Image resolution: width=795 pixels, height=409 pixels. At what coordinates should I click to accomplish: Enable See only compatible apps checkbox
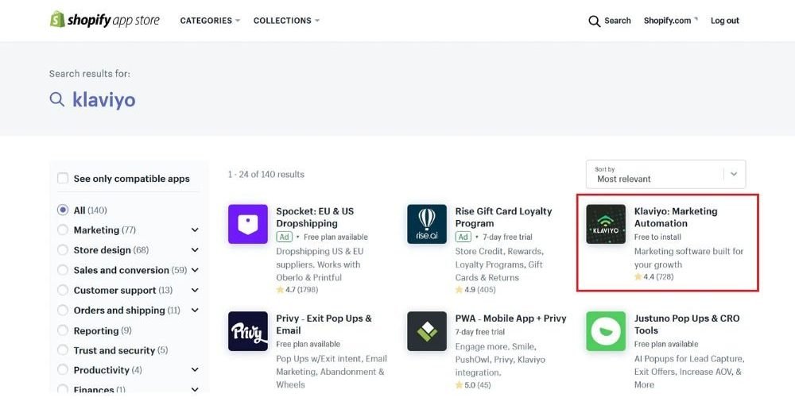[63, 178]
